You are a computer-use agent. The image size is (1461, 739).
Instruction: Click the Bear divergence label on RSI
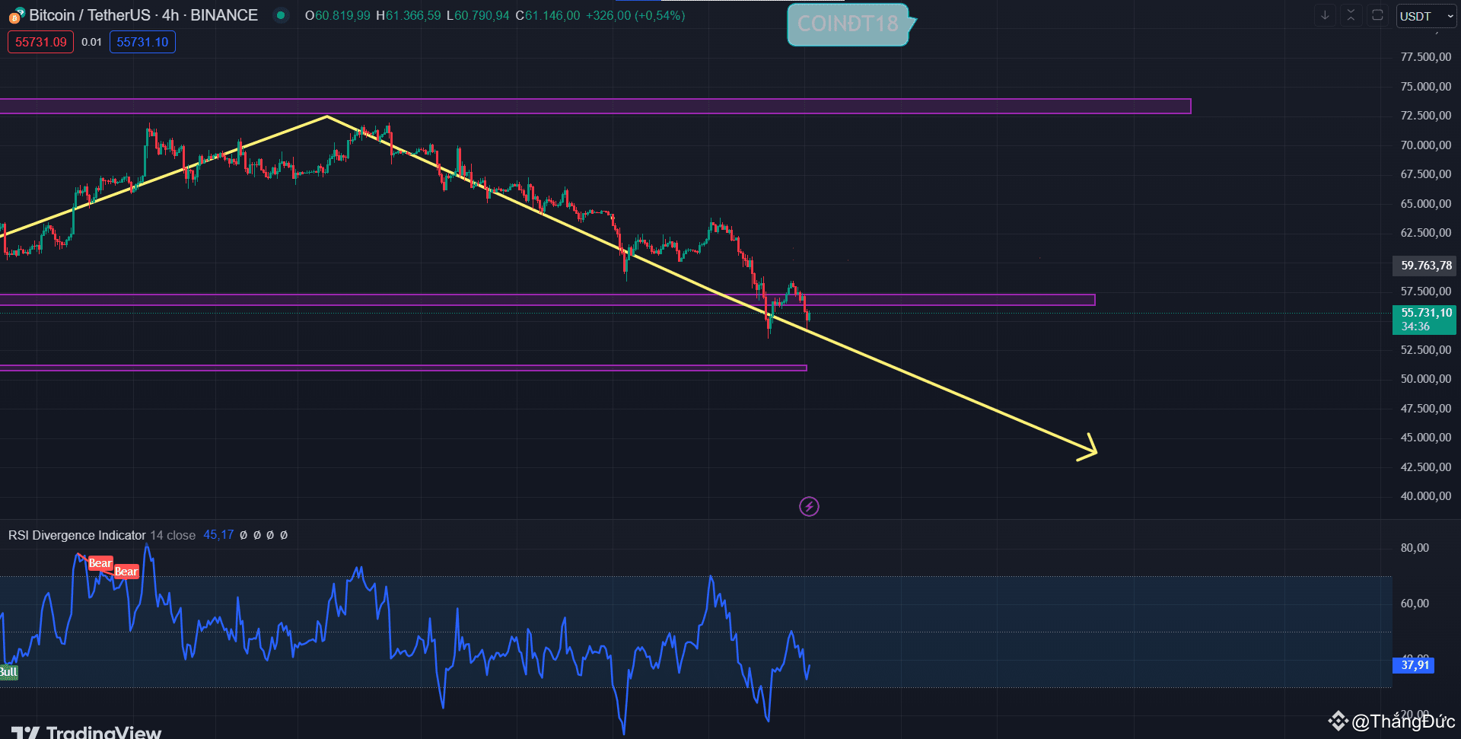click(x=100, y=563)
